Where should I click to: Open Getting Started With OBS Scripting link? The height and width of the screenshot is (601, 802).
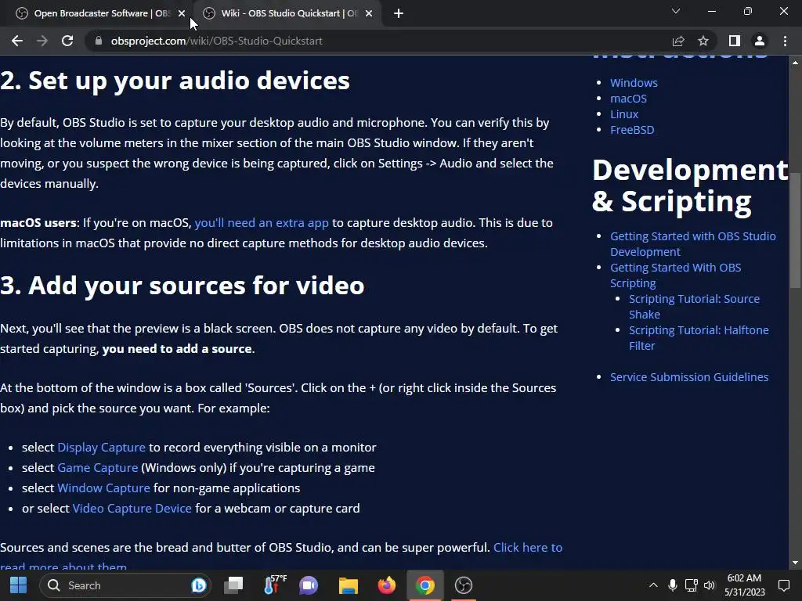click(x=675, y=275)
